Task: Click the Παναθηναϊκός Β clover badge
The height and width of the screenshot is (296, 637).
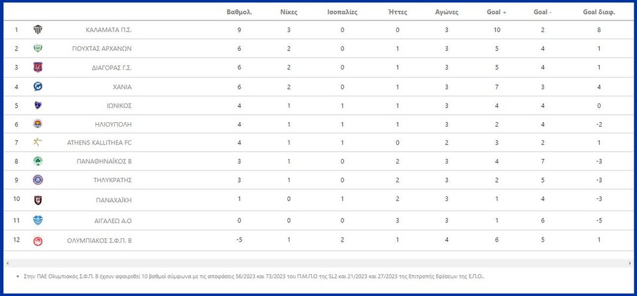Action: [x=38, y=161]
